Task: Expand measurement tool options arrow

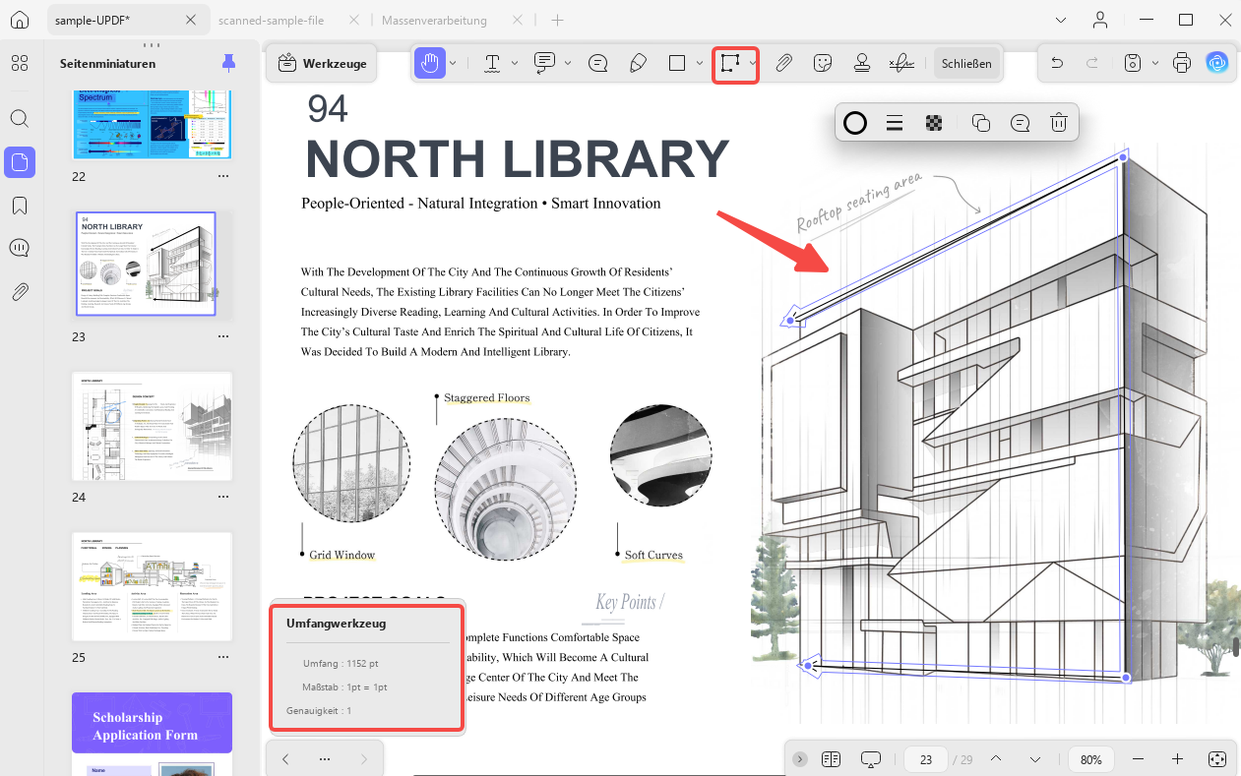Action: pyautogui.click(x=753, y=63)
